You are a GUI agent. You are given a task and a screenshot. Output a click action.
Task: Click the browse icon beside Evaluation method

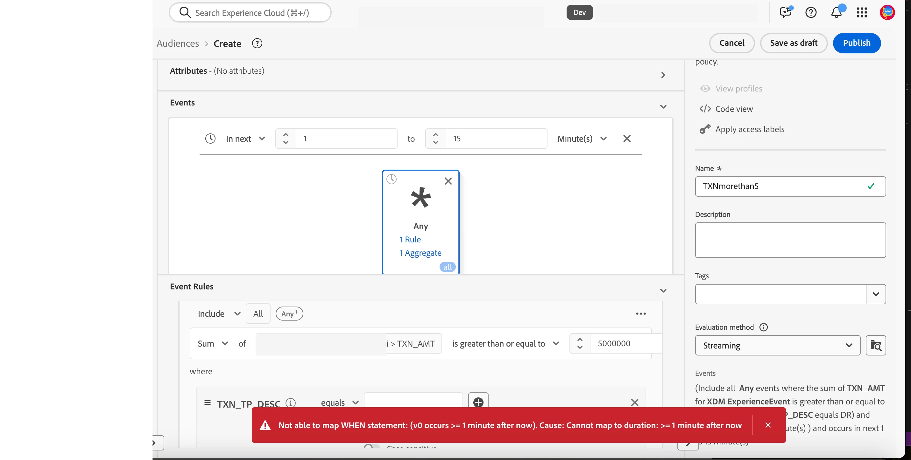(876, 345)
